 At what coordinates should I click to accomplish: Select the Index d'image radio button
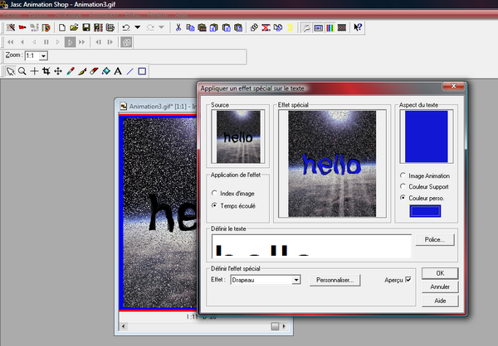click(214, 193)
